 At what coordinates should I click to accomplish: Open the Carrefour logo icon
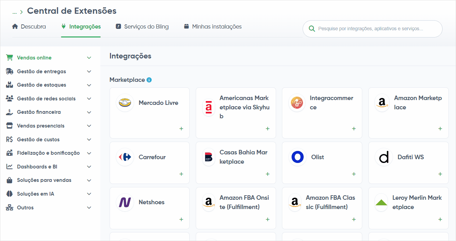(x=125, y=157)
